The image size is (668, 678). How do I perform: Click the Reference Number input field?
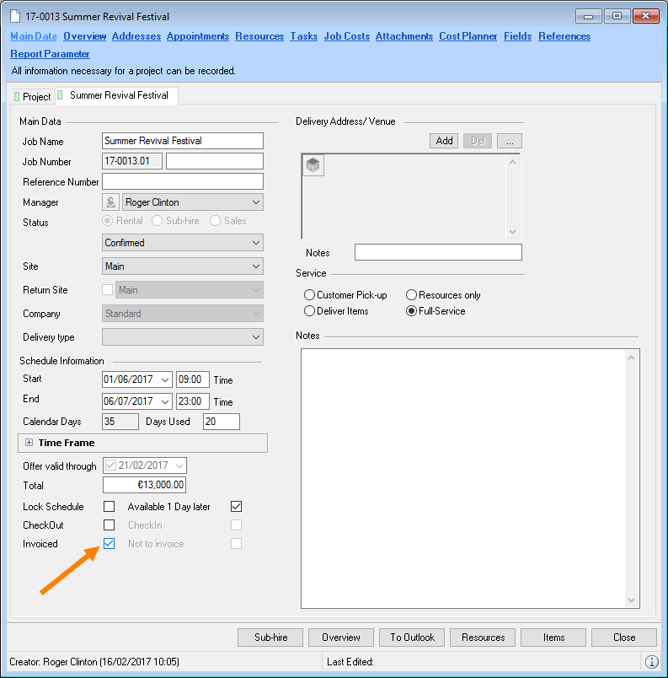pyautogui.click(x=182, y=181)
